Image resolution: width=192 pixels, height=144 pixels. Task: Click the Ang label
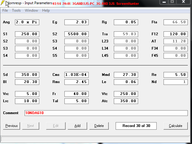tap(6, 22)
